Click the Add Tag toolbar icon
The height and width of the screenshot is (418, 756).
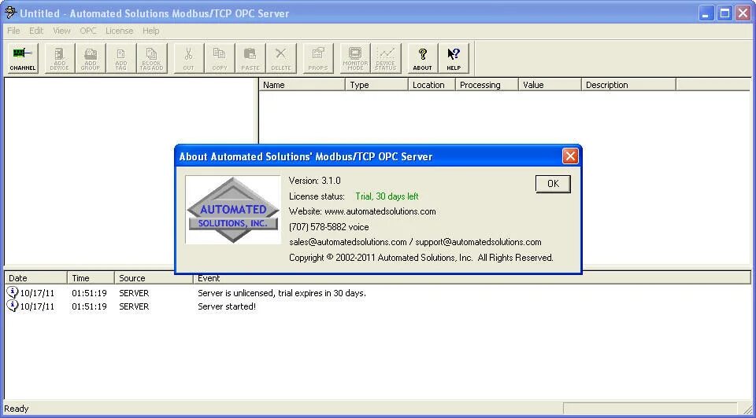pos(121,58)
